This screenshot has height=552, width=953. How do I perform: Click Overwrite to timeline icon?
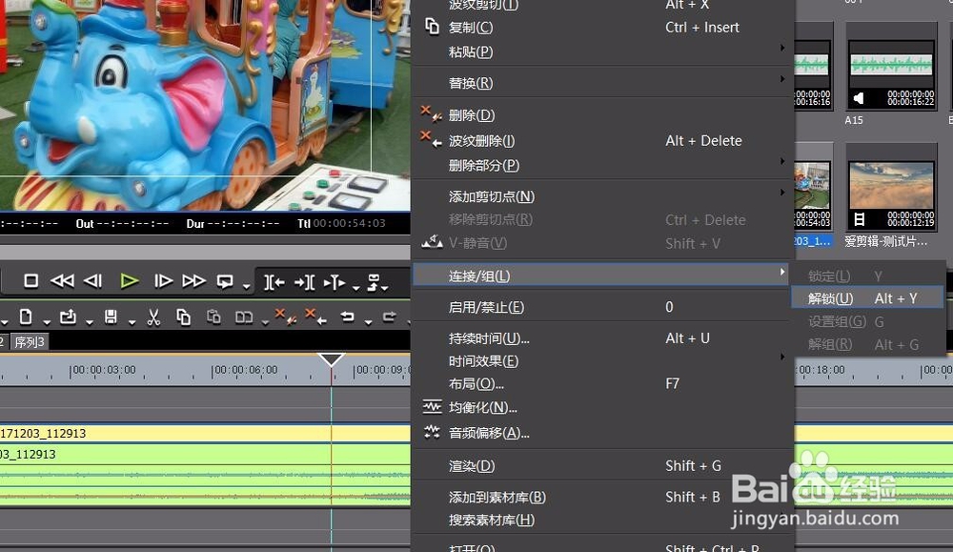(x=374, y=282)
